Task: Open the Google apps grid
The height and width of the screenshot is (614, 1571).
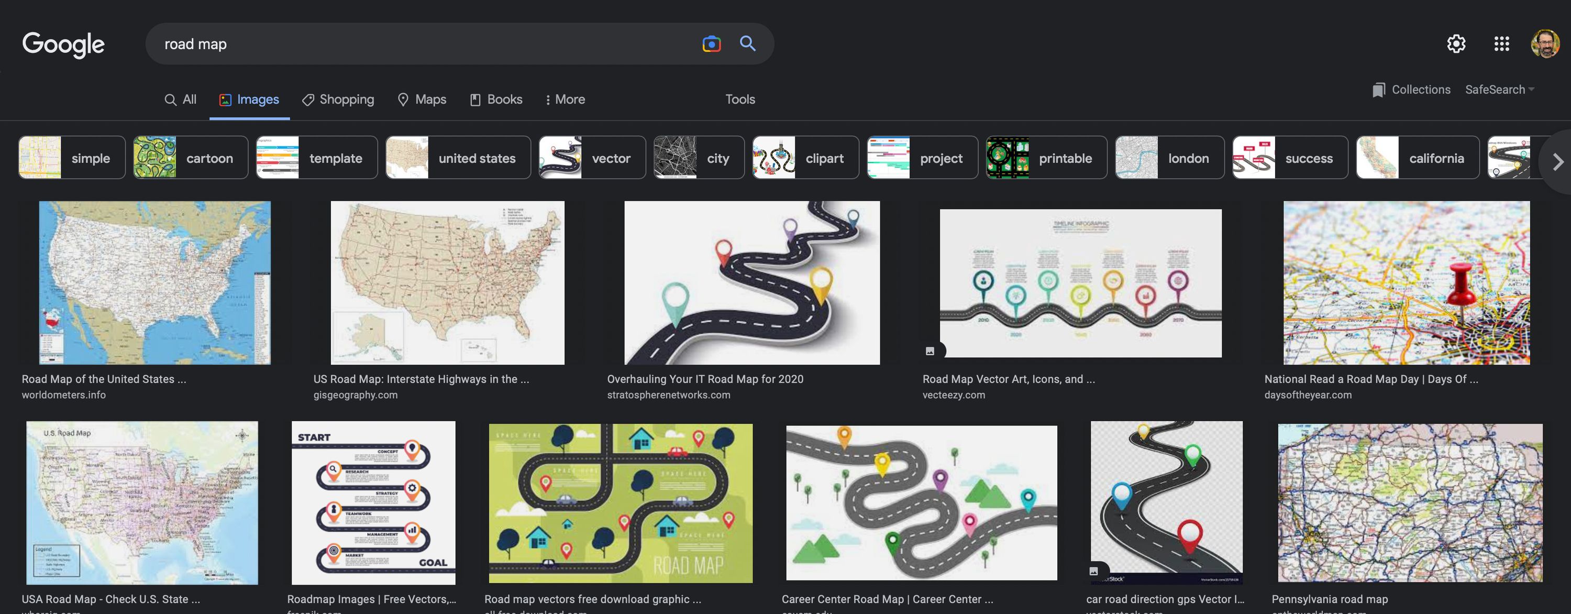Action: point(1501,44)
